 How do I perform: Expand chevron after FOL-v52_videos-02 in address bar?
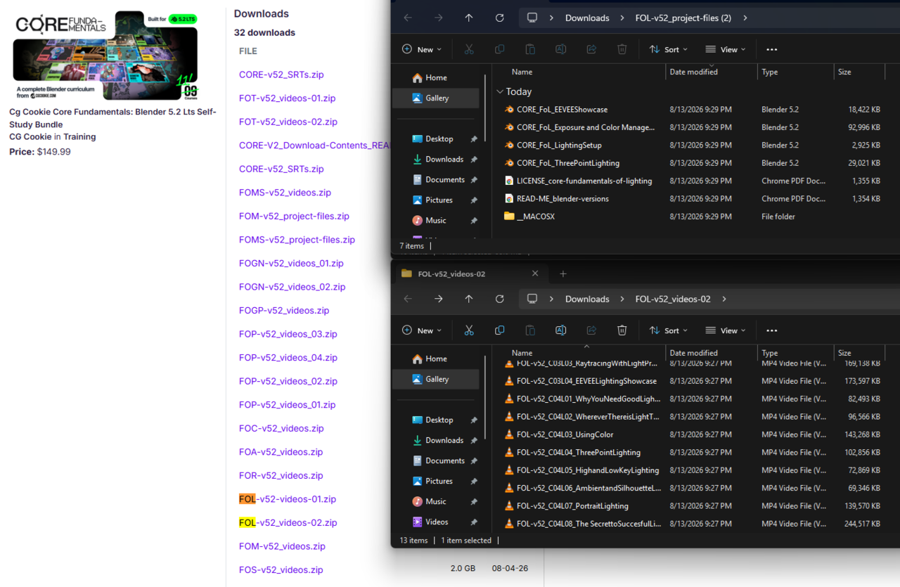pyautogui.click(x=724, y=299)
